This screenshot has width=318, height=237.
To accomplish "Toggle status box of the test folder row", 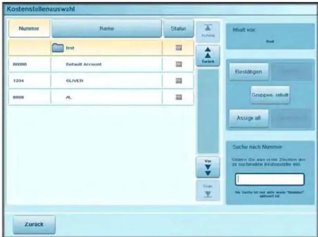I will click(x=179, y=48).
